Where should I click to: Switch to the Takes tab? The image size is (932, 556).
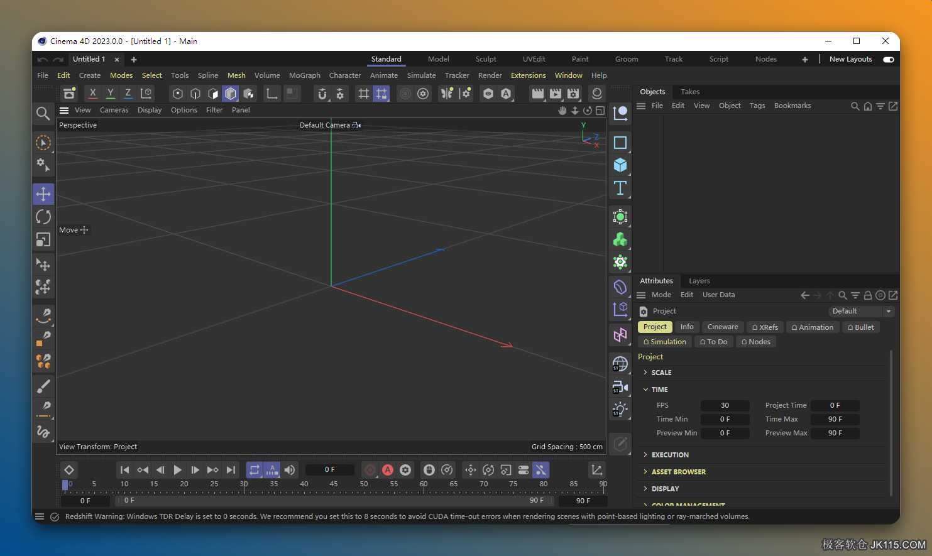(690, 92)
